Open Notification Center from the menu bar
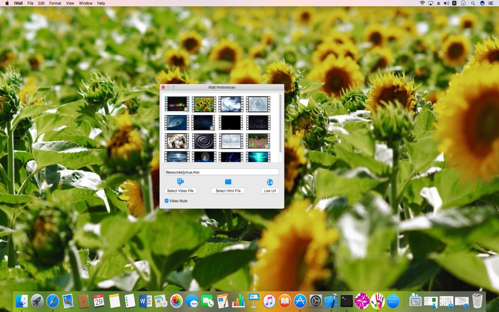Image resolution: width=499 pixels, height=312 pixels. pyautogui.click(x=491, y=3)
